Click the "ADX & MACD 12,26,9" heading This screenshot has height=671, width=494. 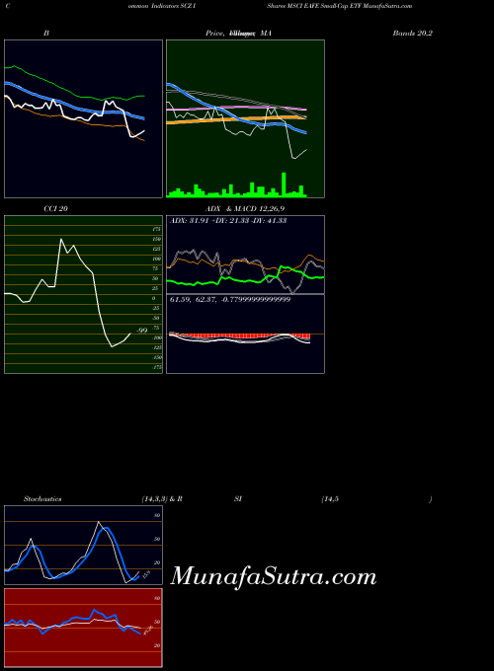(x=245, y=209)
